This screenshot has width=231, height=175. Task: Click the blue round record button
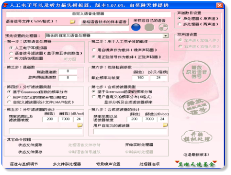tap(136, 27)
